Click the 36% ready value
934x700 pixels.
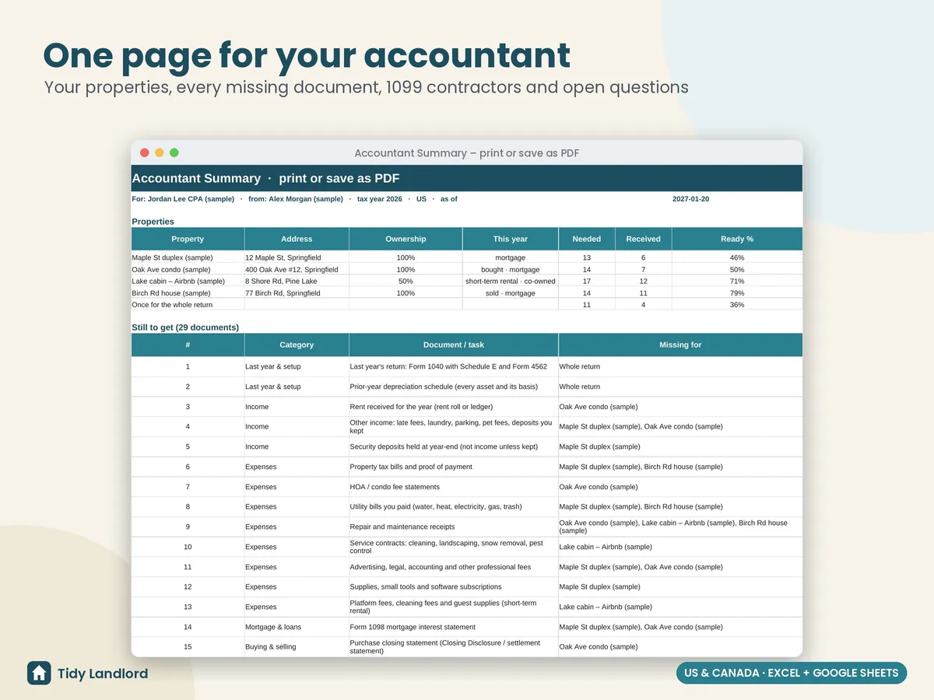click(737, 305)
